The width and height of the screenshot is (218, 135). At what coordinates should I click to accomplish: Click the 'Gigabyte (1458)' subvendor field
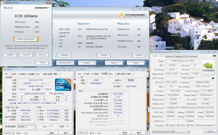pos(202,82)
